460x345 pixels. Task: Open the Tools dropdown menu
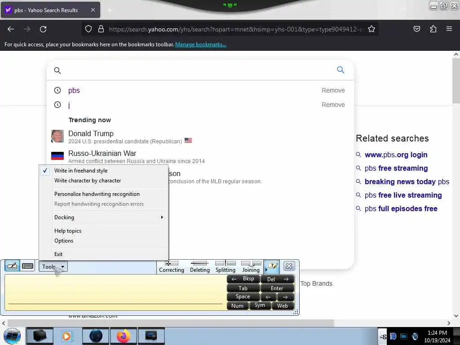(x=53, y=267)
